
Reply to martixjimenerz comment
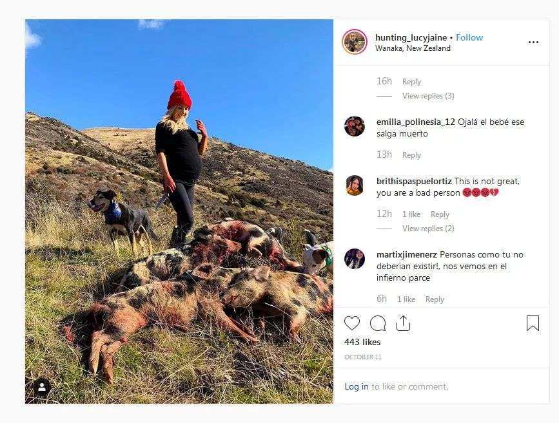(435, 299)
